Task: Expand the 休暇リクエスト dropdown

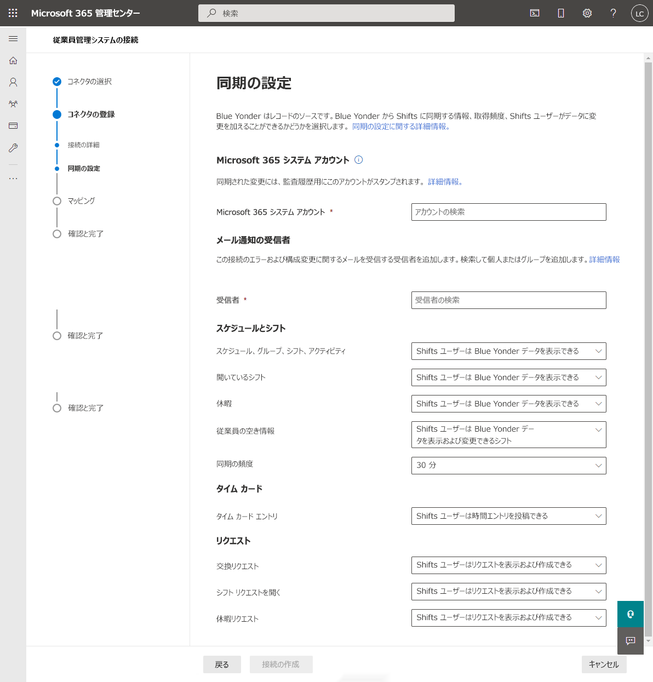Action: pyautogui.click(x=508, y=618)
